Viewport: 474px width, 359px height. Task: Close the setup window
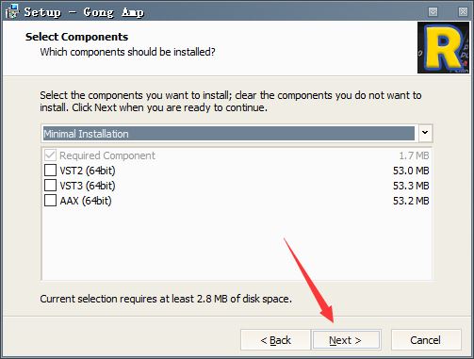[463, 12]
